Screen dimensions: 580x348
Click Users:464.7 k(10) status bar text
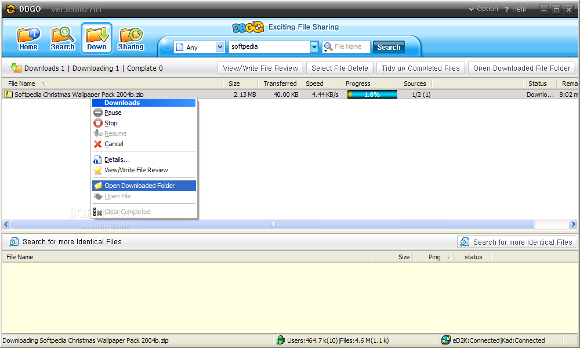click(x=313, y=340)
